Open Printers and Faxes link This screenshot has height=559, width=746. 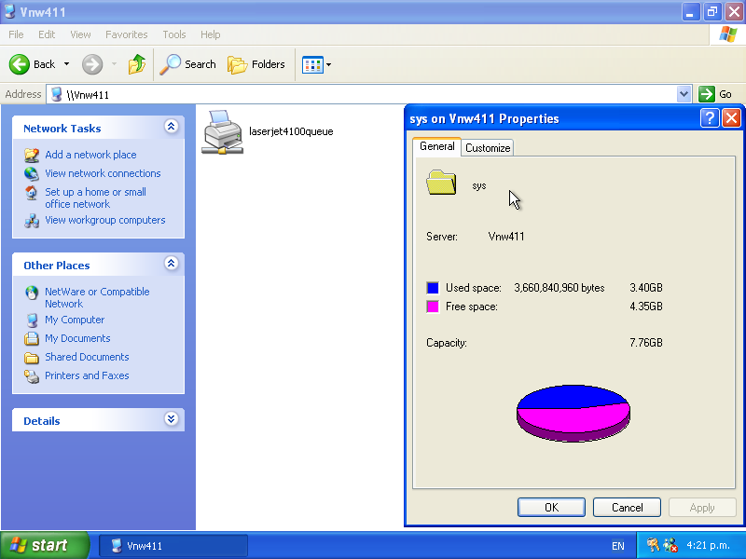tap(87, 375)
